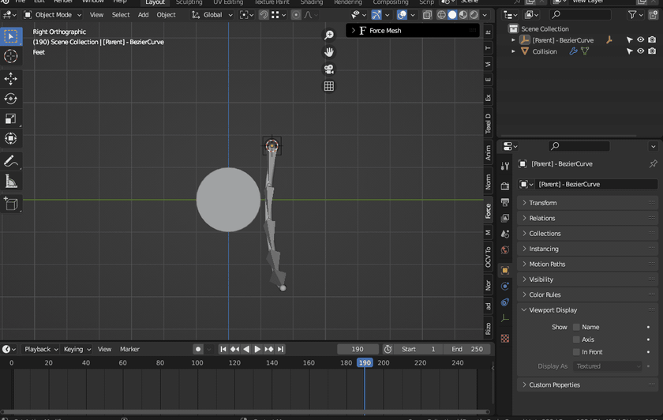Viewport: 663px width, 420px height.
Task: Open the Output properties tab icon
Action: pyautogui.click(x=505, y=202)
